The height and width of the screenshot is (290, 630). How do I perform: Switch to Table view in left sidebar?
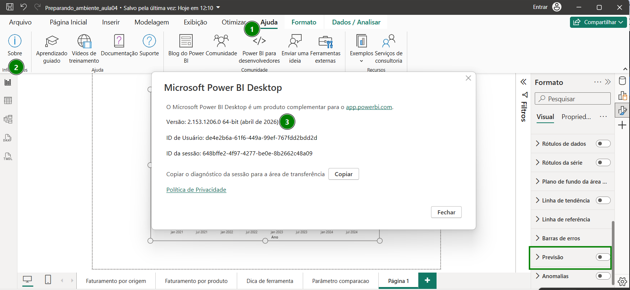(8, 100)
